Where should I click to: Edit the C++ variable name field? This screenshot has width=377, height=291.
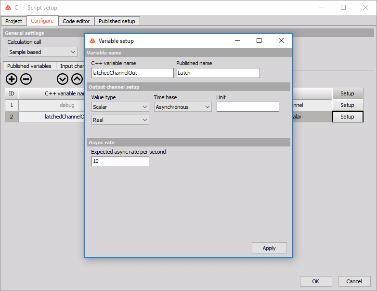132,73
